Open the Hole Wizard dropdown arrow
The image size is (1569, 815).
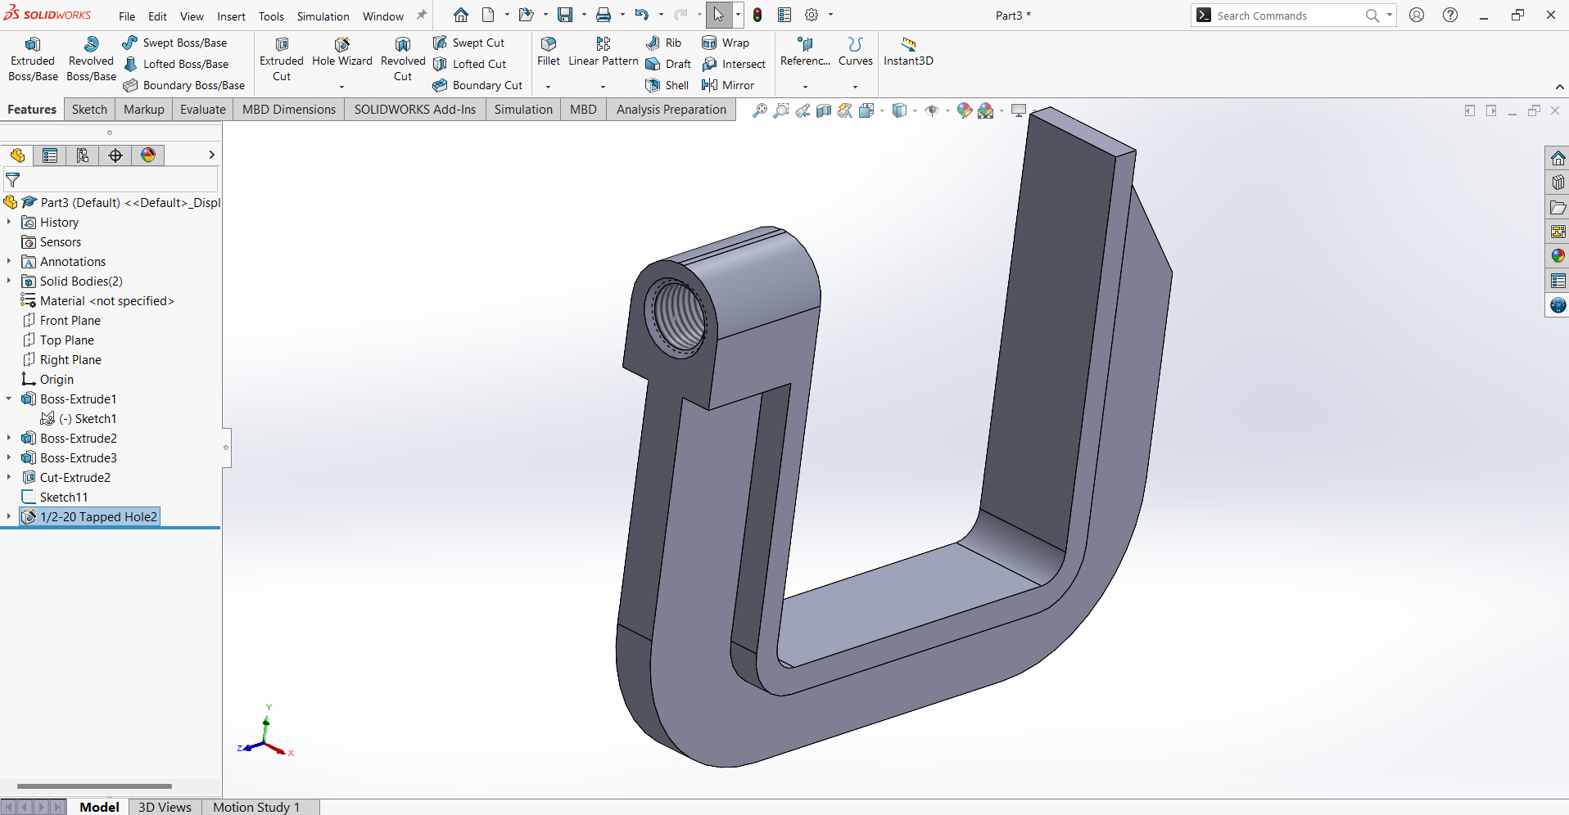tap(341, 86)
